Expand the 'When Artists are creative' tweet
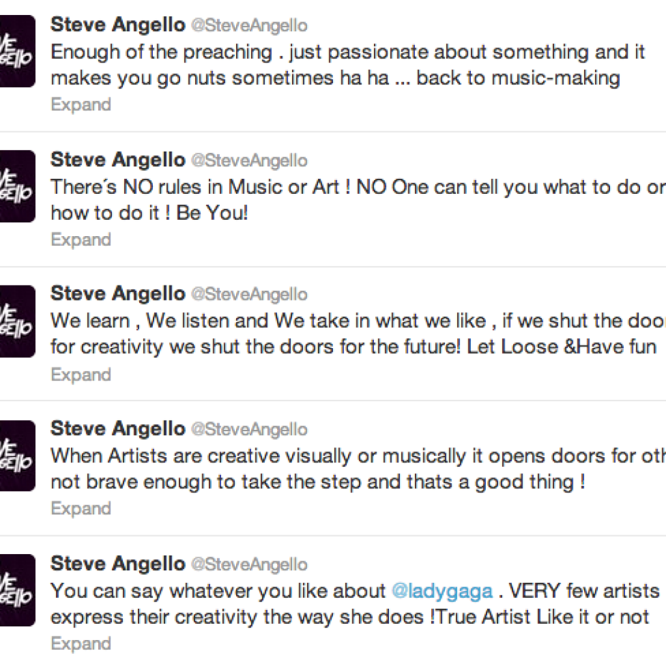The height and width of the screenshot is (666, 666). click(x=81, y=509)
